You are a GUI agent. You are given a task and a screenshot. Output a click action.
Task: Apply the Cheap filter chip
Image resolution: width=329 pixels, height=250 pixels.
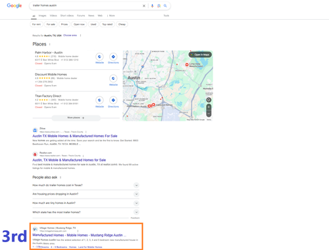(122, 24)
